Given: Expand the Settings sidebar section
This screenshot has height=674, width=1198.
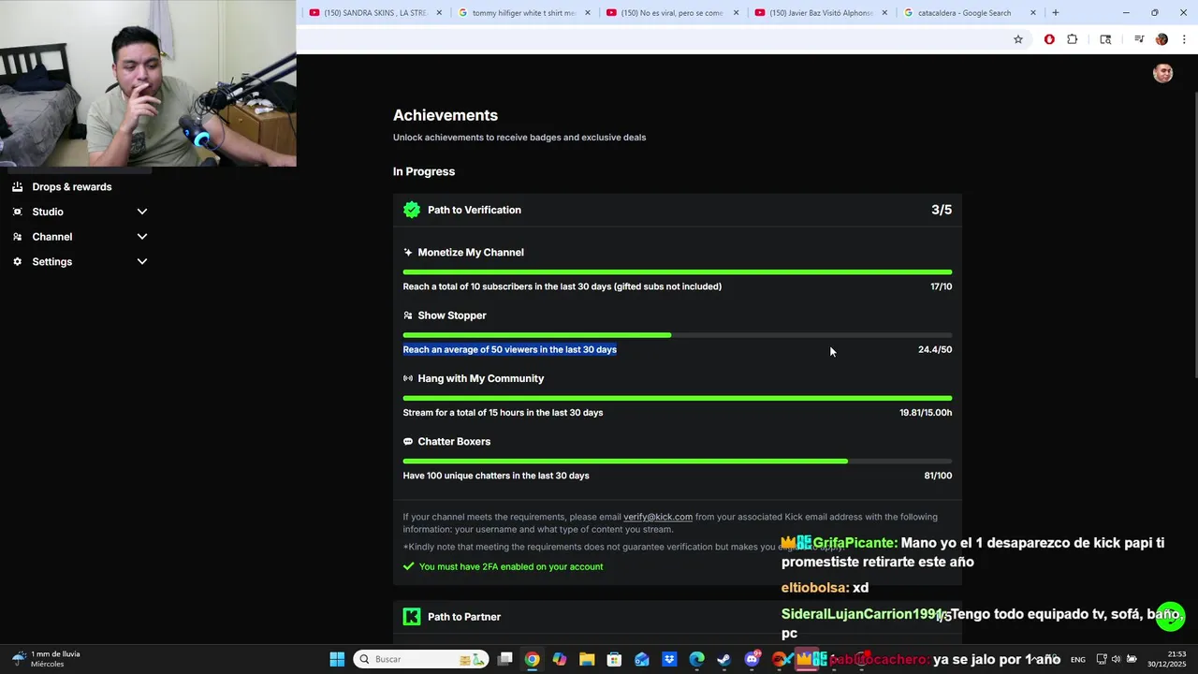Looking at the screenshot, I should 142,262.
